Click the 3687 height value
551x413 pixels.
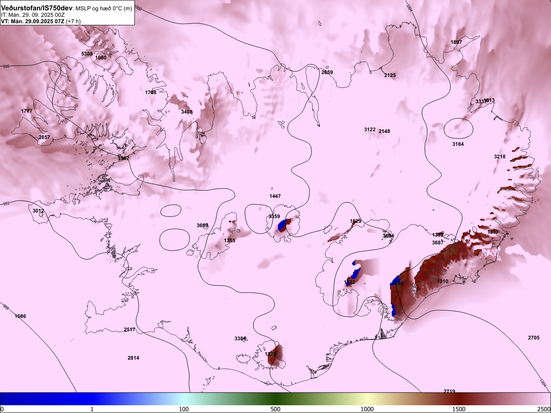[x=438, y=243]
